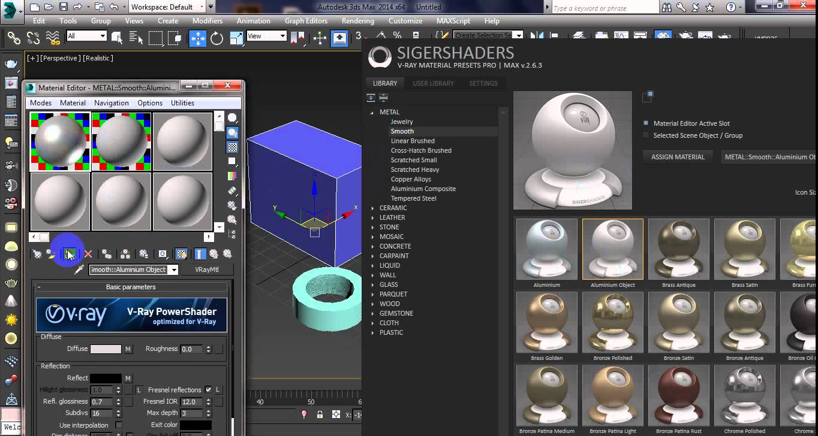
Task: Open the Navigation menu in Material Editor
Action: [x=112, y=103]
